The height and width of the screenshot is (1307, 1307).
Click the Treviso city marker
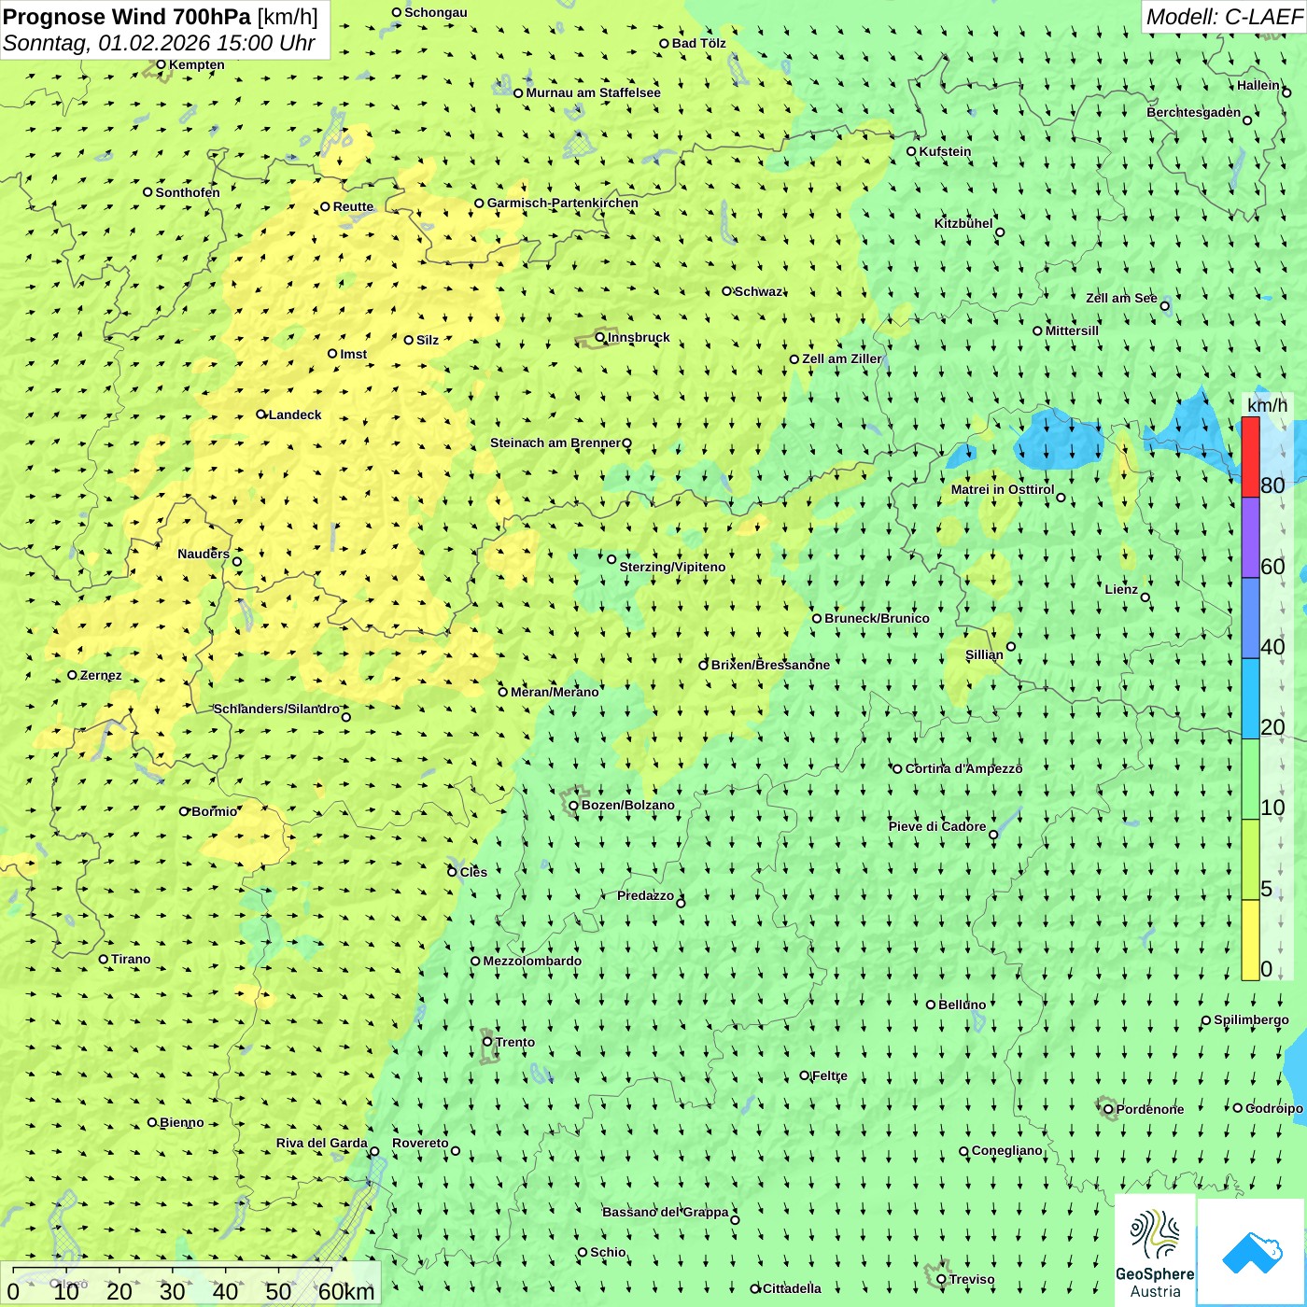(x=941, y=1279)
